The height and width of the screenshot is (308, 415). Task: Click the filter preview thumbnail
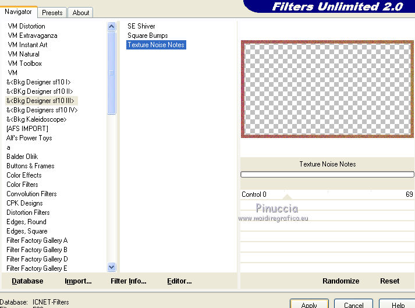point(327,89)
